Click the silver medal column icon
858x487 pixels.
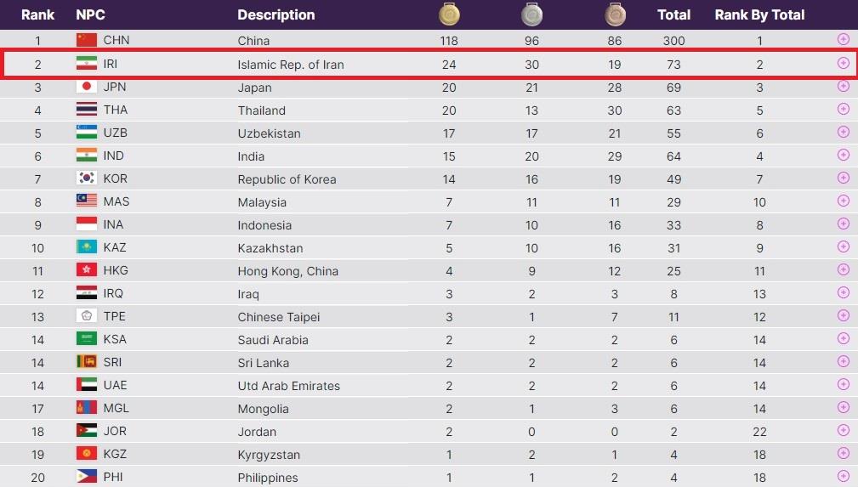coord(531,14)
